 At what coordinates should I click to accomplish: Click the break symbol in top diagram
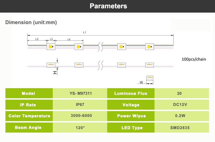pyautogui.click(x=101, y=47)
